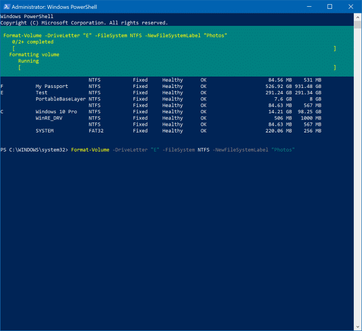Click the 526.92 GB remaining size value
Viewport: 362px width, 331px height.
(x=279, y=86)
